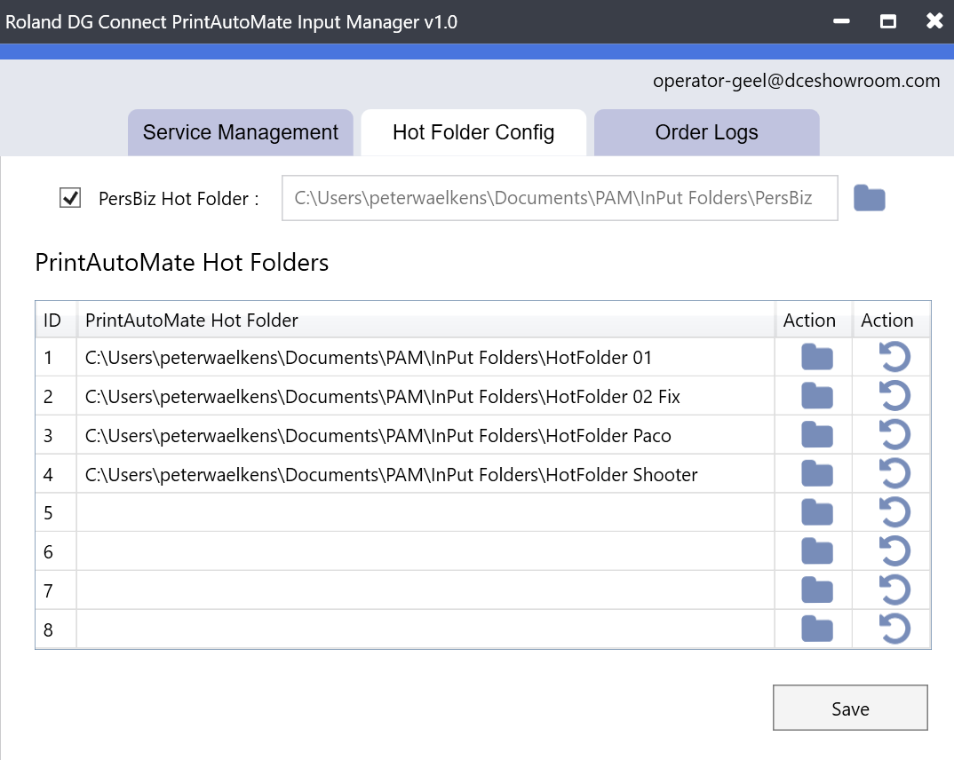Screen dimensions: 954x760
Task: Browse for the PersBiz Hot Folder location
Action: tap(869, 198)
